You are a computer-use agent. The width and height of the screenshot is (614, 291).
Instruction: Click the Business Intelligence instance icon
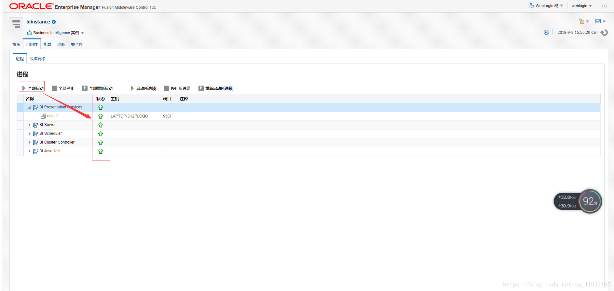[29, 33]
